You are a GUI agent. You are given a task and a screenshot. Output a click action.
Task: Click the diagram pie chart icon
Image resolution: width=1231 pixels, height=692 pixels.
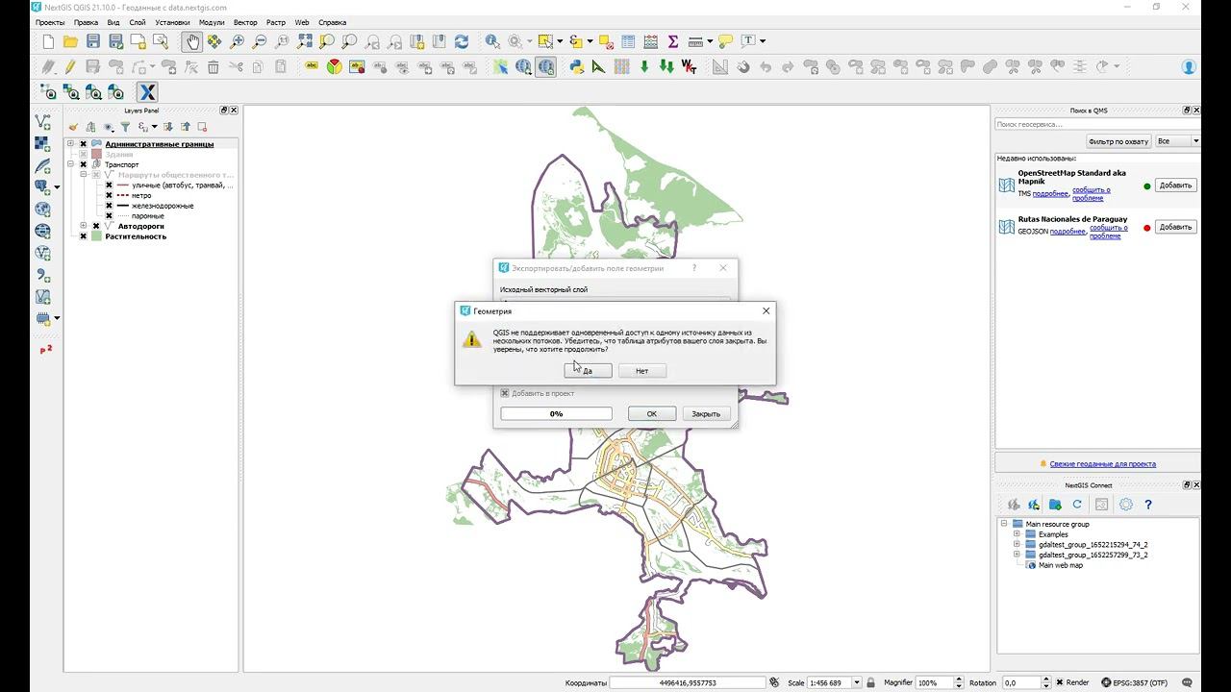(334, 66)
